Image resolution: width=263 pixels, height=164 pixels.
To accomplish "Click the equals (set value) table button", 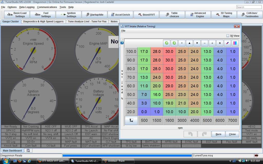I will [x=182, y=43].
